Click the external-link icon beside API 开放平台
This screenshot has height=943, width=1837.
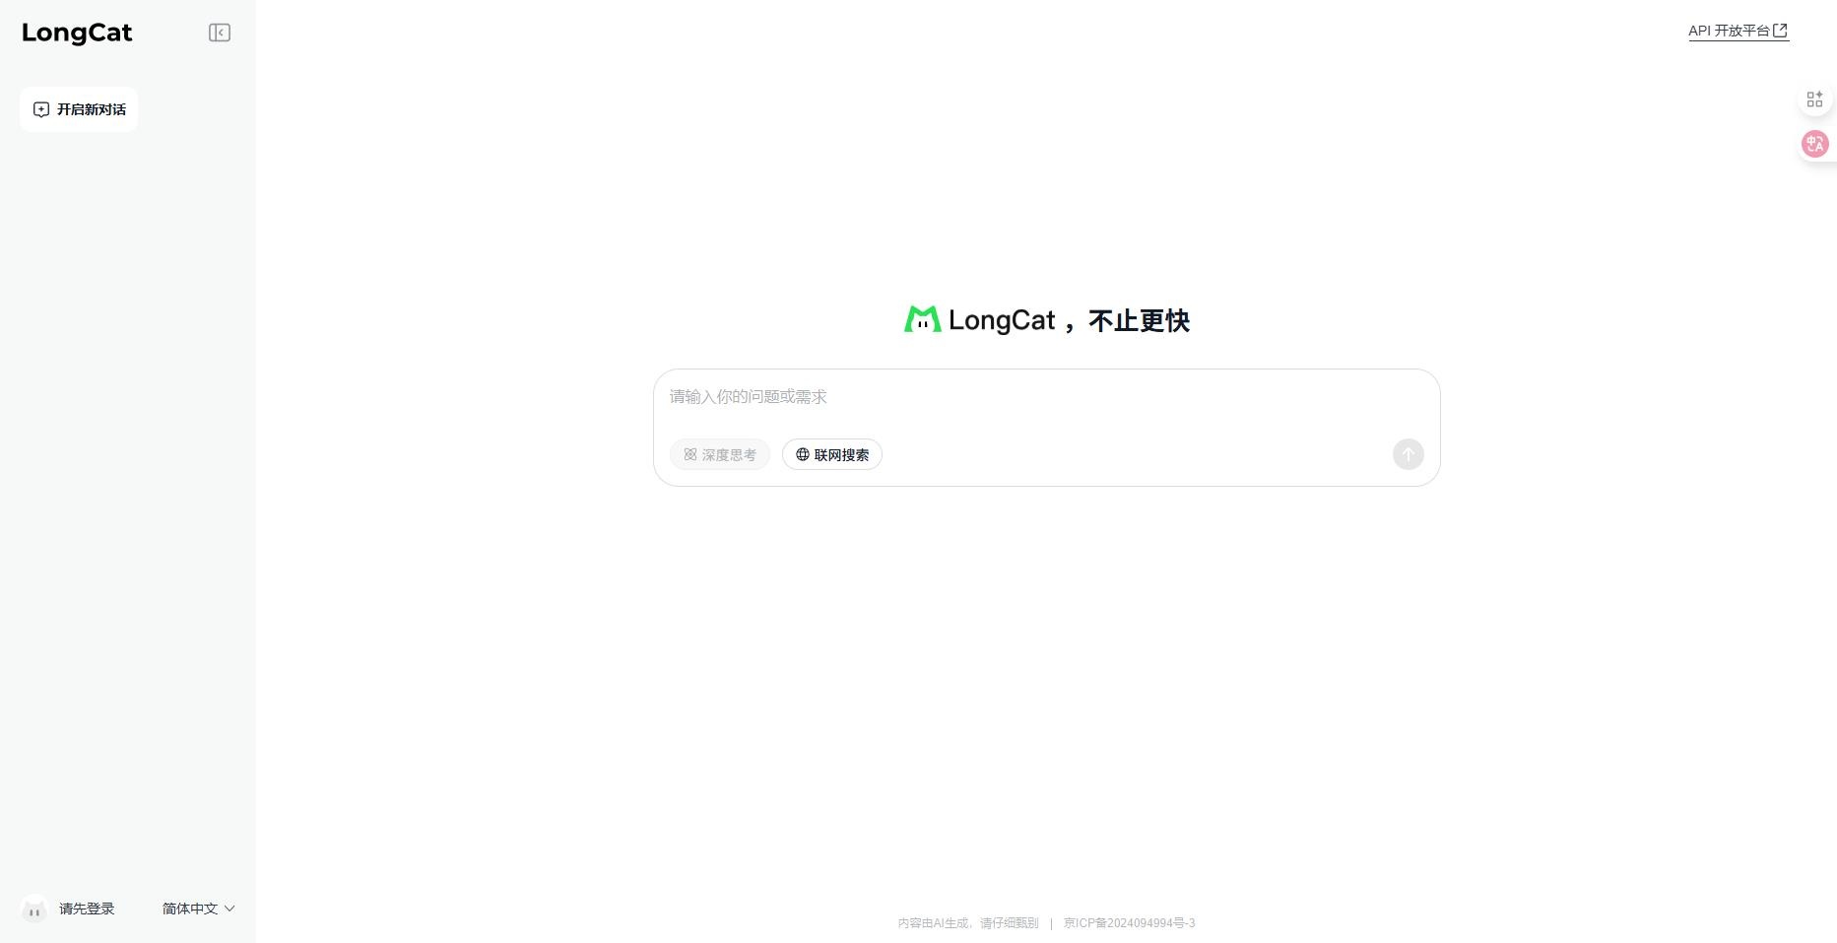1780,31
